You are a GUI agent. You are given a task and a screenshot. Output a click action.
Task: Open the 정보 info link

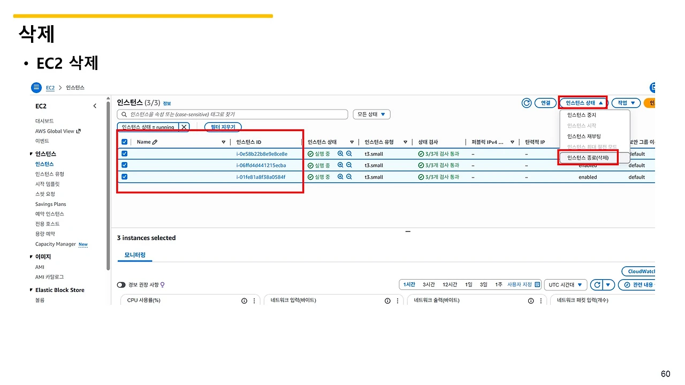pyautogui.click(x=167, y=103)
